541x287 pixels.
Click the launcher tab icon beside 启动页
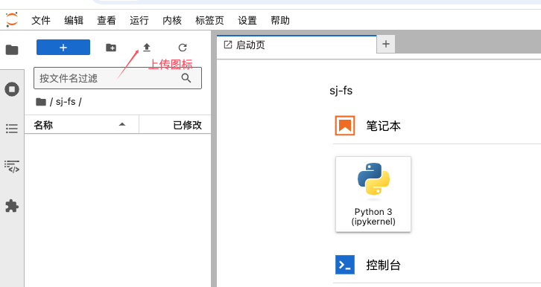[x=228, y=45]
